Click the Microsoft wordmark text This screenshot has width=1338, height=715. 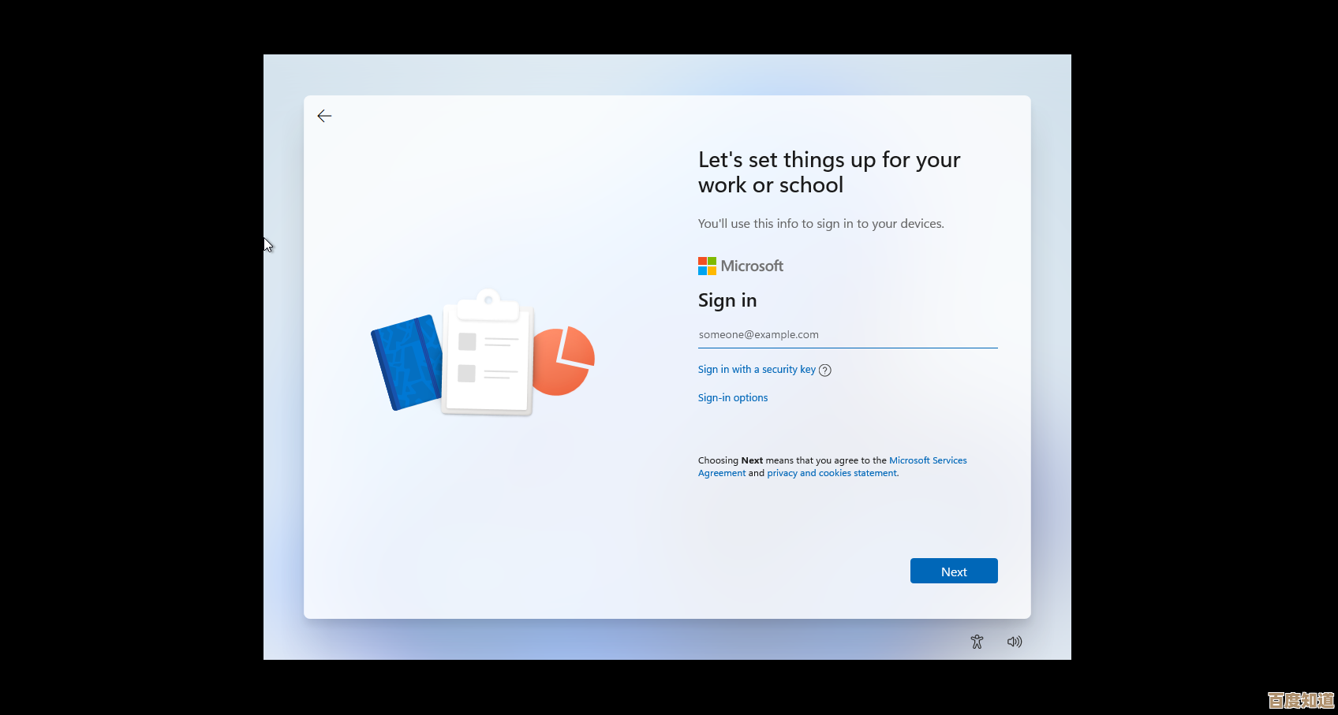click(x=752, y=266)
